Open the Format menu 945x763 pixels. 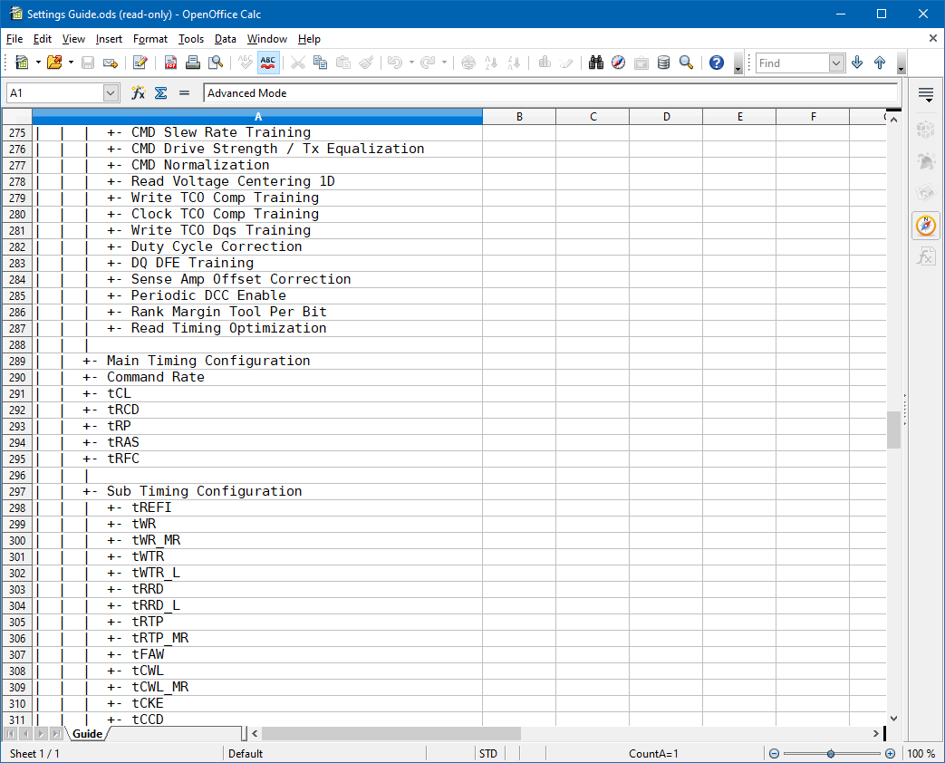point(150,39)
